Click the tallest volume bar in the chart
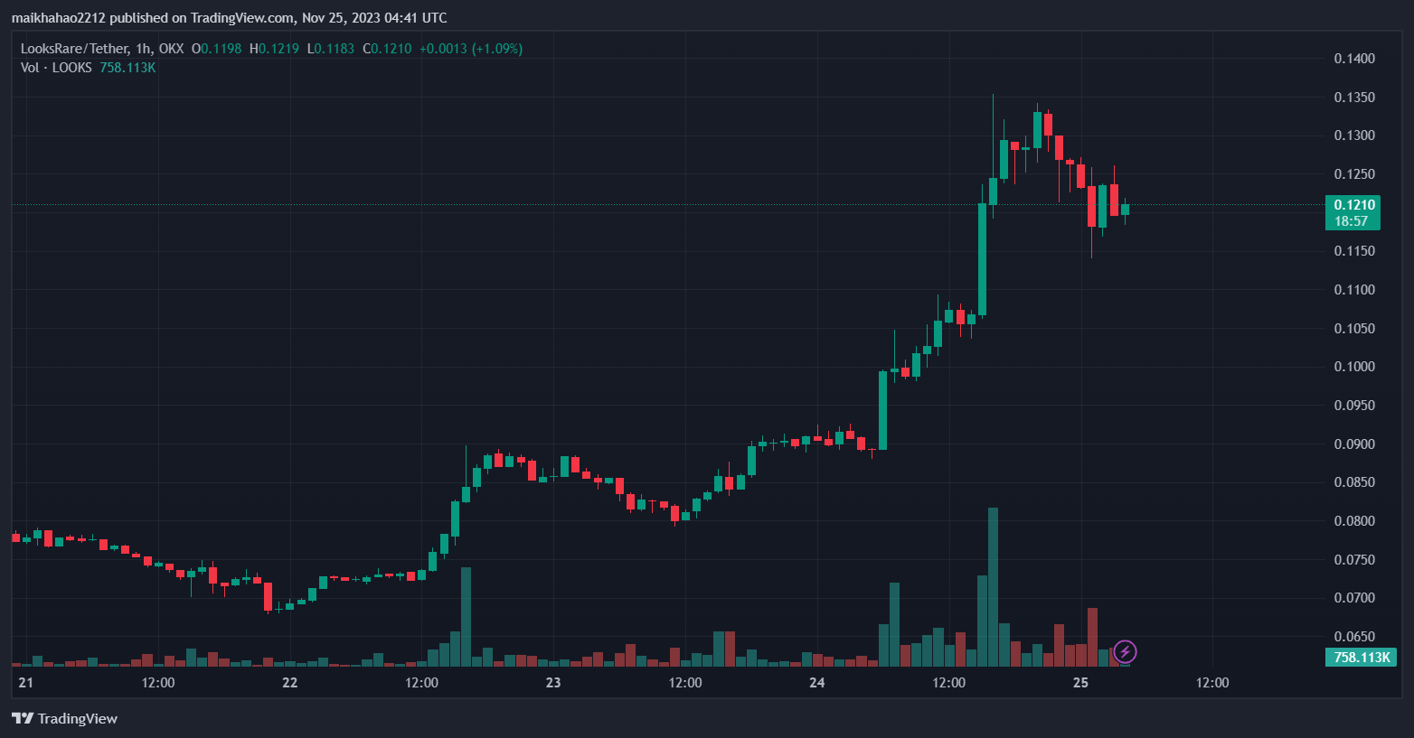 (993, 587)
